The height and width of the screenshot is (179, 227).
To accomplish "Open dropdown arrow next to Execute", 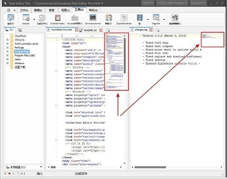I will (34, 19).
